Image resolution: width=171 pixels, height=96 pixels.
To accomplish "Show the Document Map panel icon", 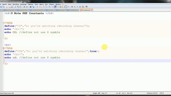I will [x=60, y=7].
